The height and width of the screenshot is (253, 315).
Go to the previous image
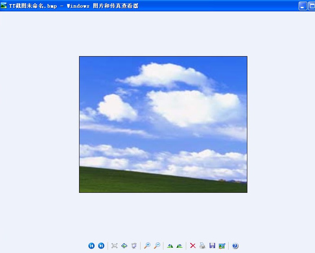pyautogui.click(x=91, y=246)
